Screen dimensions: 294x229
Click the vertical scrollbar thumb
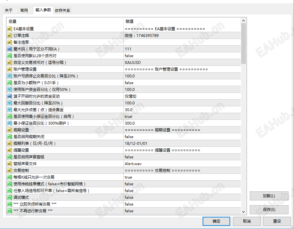pos(244,44)
